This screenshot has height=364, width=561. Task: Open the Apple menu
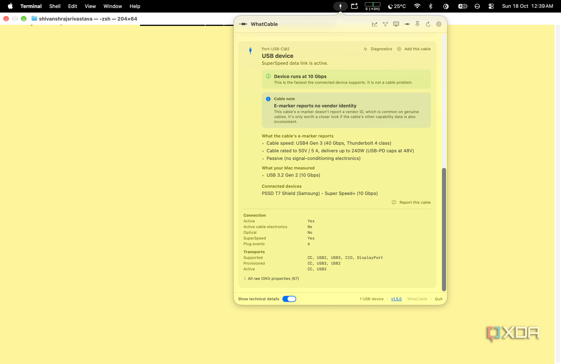tap(10, 6)
